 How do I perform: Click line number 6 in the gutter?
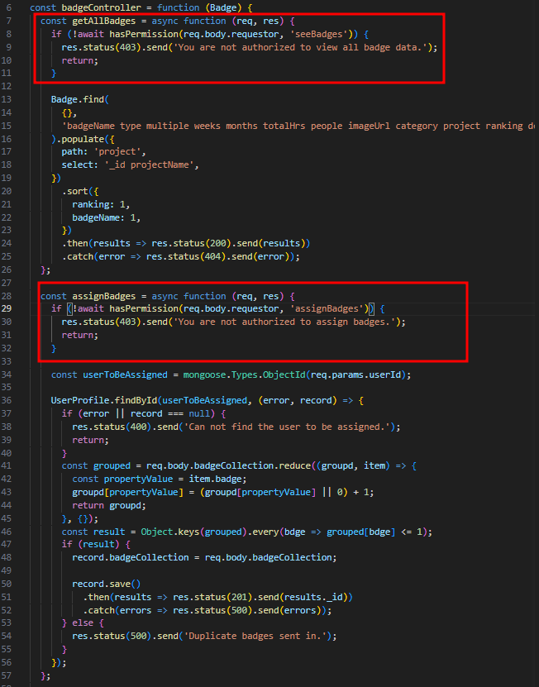click(x=9, y=7)
